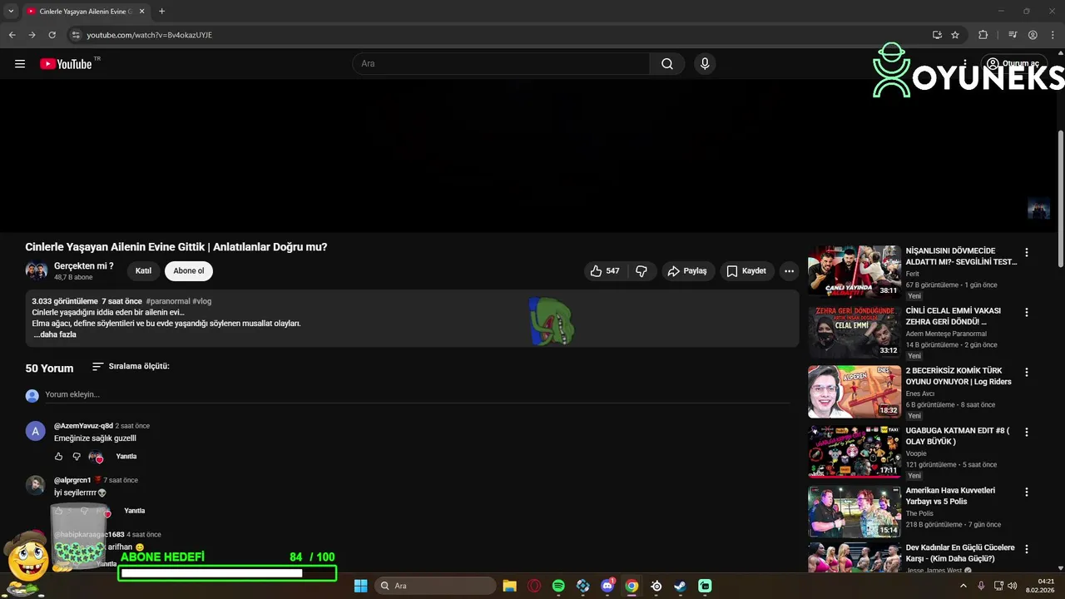Open the Gerçekten mi ? channel avatar
Screen dimensions: 1065x599
tap(36, 271)
